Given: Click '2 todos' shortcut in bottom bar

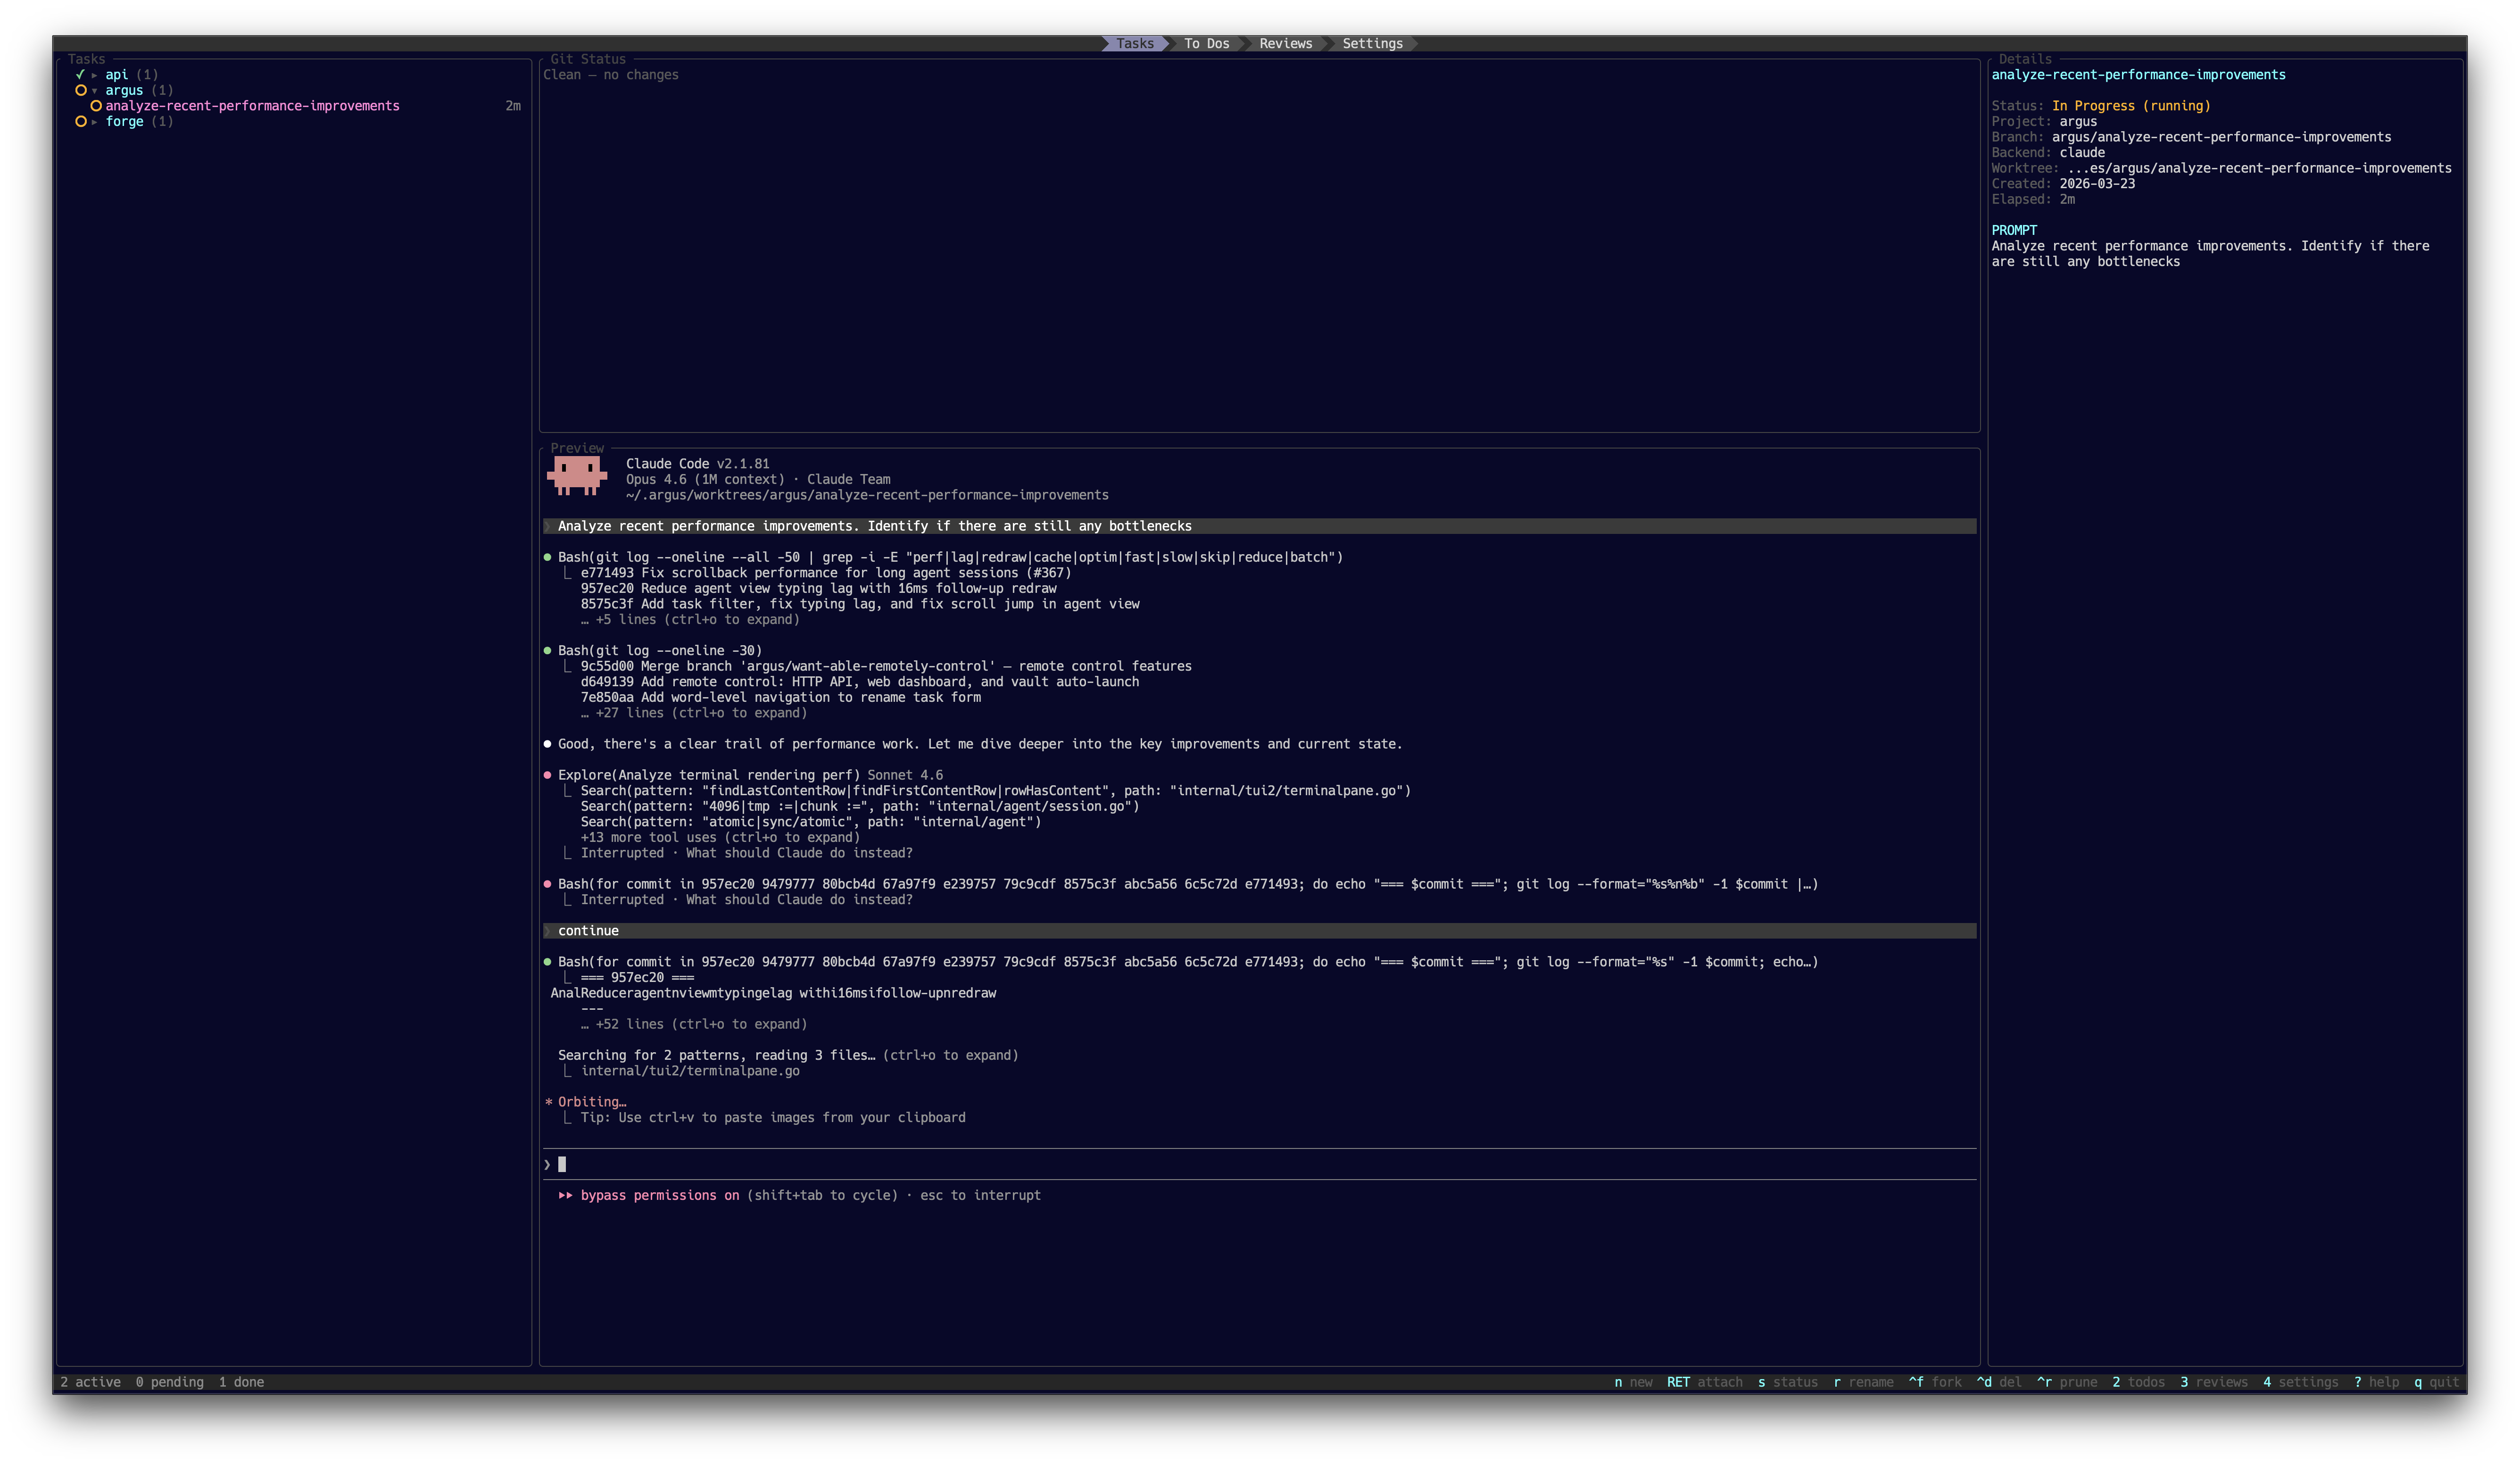Looking at the screenshot, I should pos(2138,1382).
